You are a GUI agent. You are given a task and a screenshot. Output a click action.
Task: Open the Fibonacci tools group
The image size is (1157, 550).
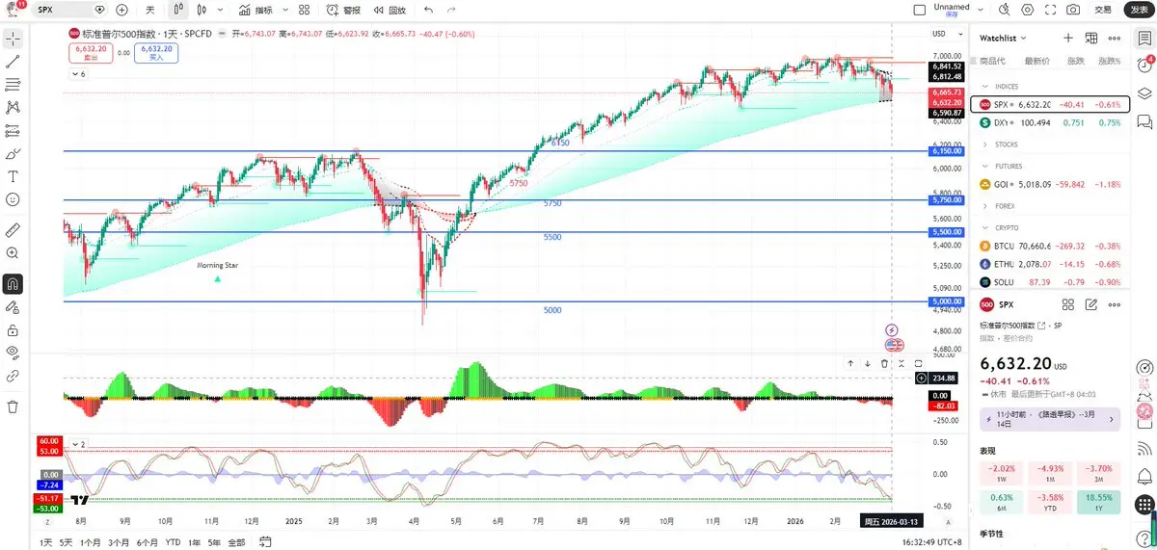pyautogui.click(x=13, y=84)
